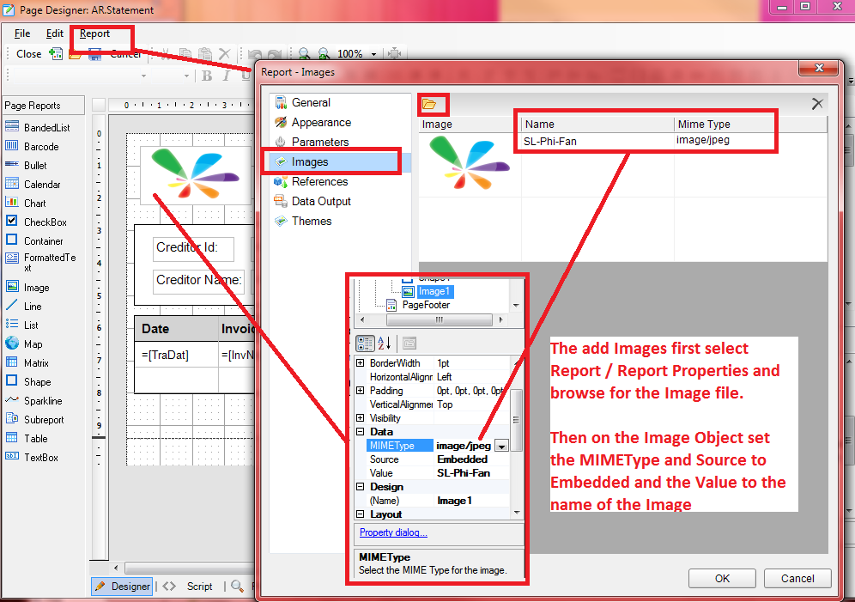Select Data Output in Report dialog
The image size is (855, 602).
313,201
